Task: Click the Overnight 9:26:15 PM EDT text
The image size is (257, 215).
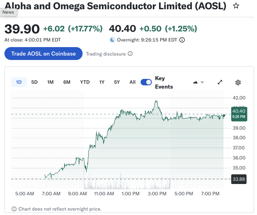Action: point(147,40)
